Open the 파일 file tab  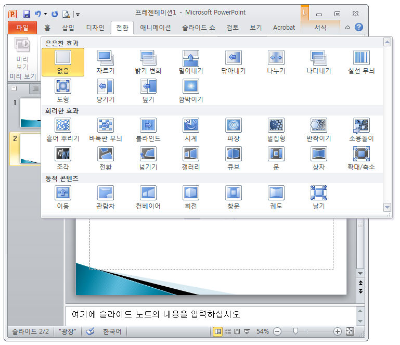pos(22,27)
